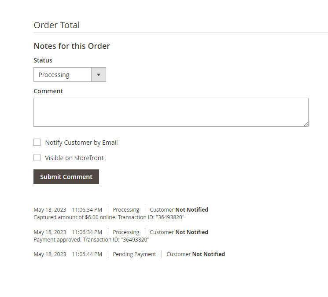Click the Visible on Storefront label text
Screen dimensions: 328x297
74,158
